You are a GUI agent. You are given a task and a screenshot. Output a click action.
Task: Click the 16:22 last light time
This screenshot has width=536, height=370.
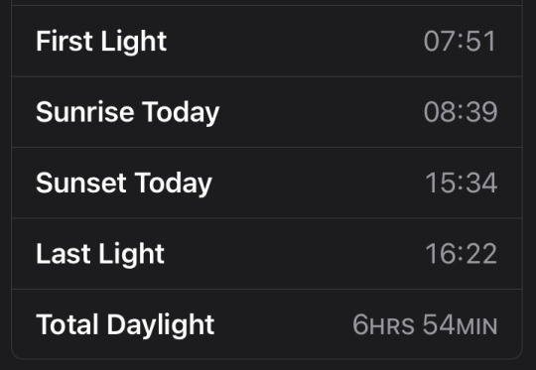(462, 254)
